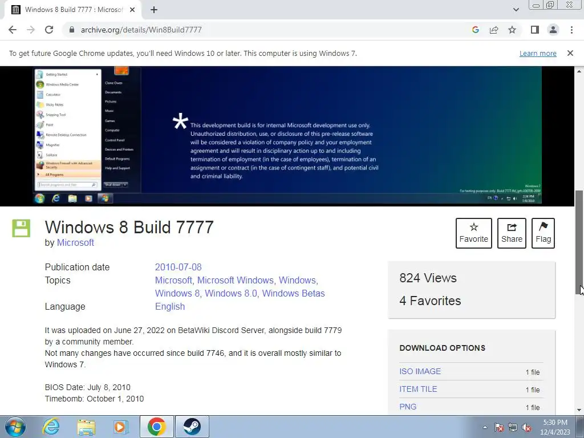
Task: Click the forward navigation arrow
Action: pyautogui.click(x=31, y=30)
